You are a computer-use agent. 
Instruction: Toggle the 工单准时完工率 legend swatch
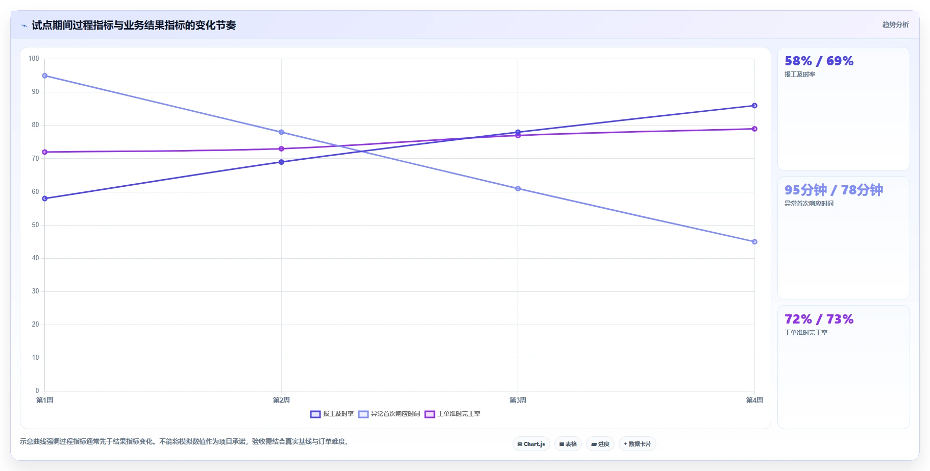429,414
